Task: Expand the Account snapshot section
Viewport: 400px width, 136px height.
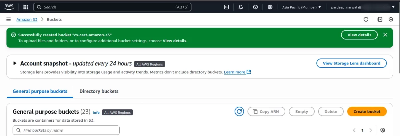Action: [15, 63]
